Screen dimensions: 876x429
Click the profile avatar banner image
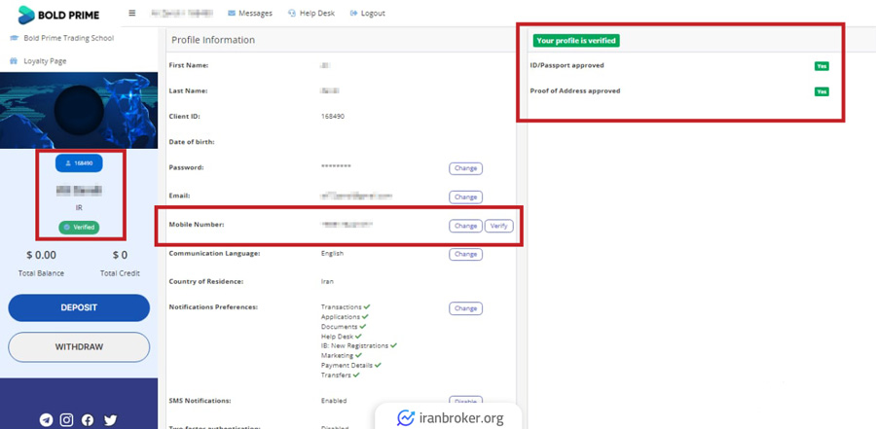pyautogui.click(x=79, y=110)
